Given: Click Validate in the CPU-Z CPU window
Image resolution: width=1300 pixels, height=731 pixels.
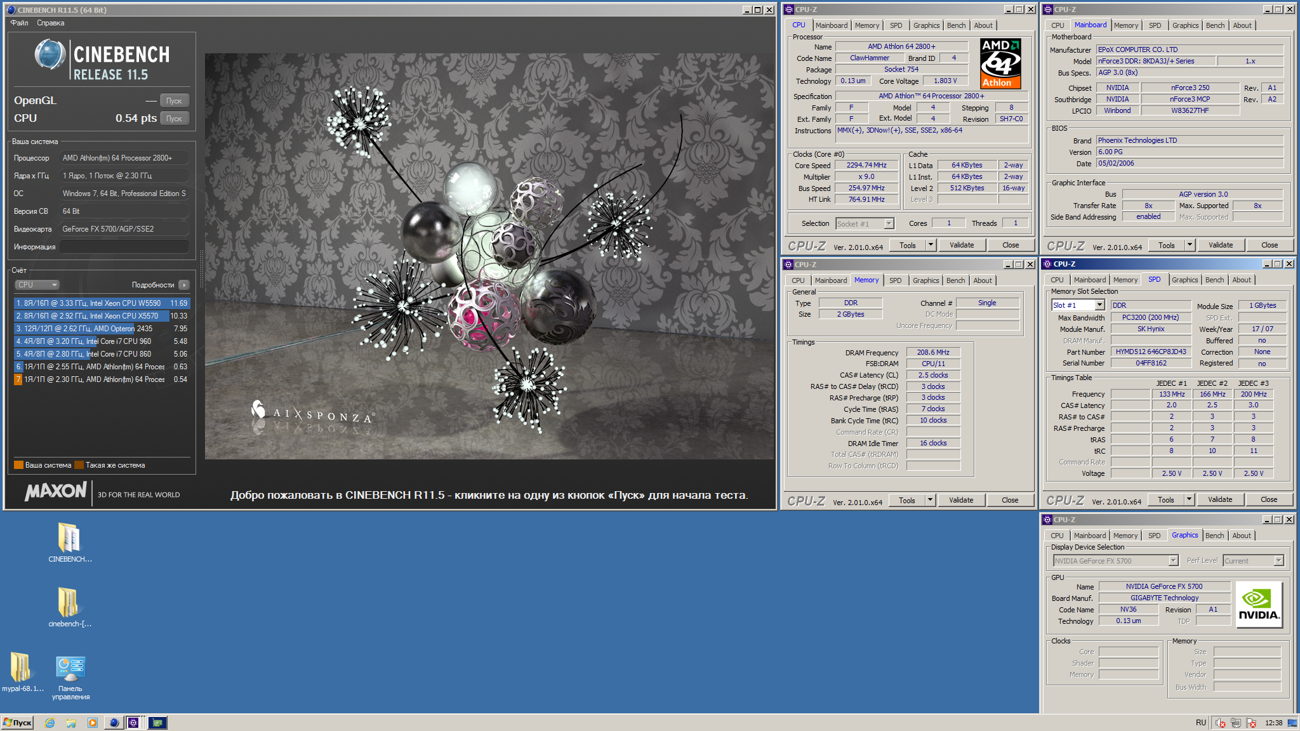Looking at the screenshot, I should (x=961, y=245).
